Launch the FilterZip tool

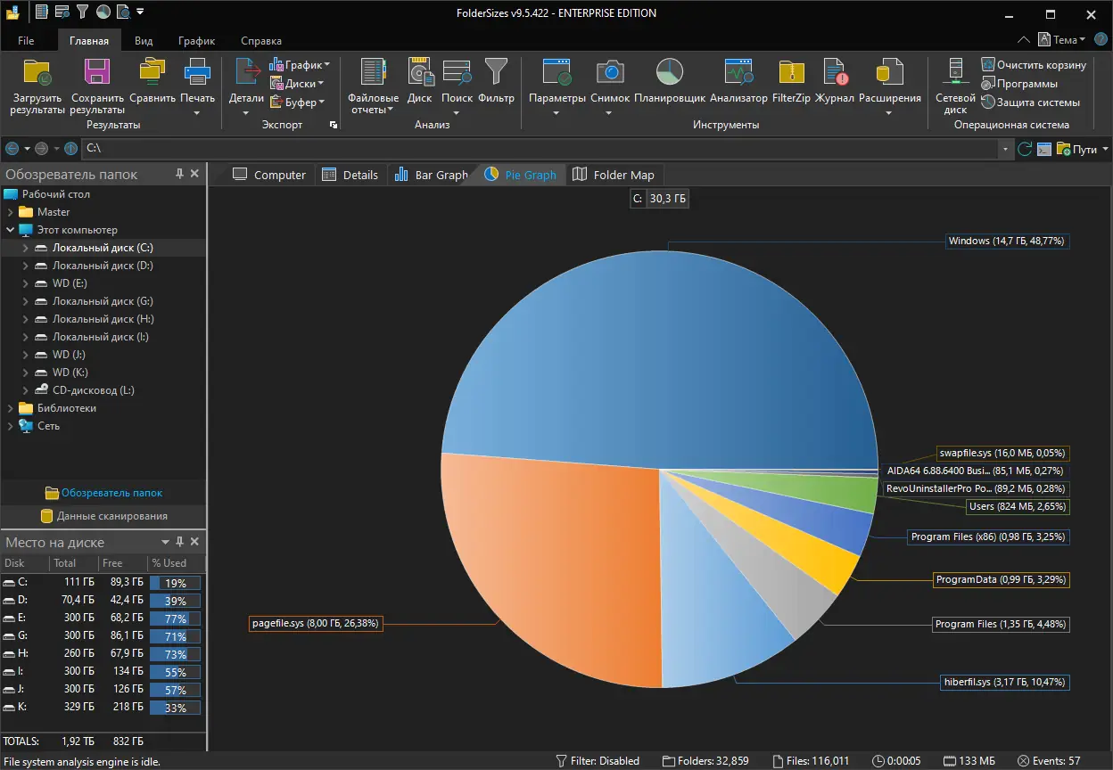coord(791,77)
